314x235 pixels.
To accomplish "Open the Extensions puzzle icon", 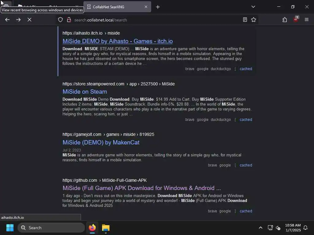I will 285,20.
